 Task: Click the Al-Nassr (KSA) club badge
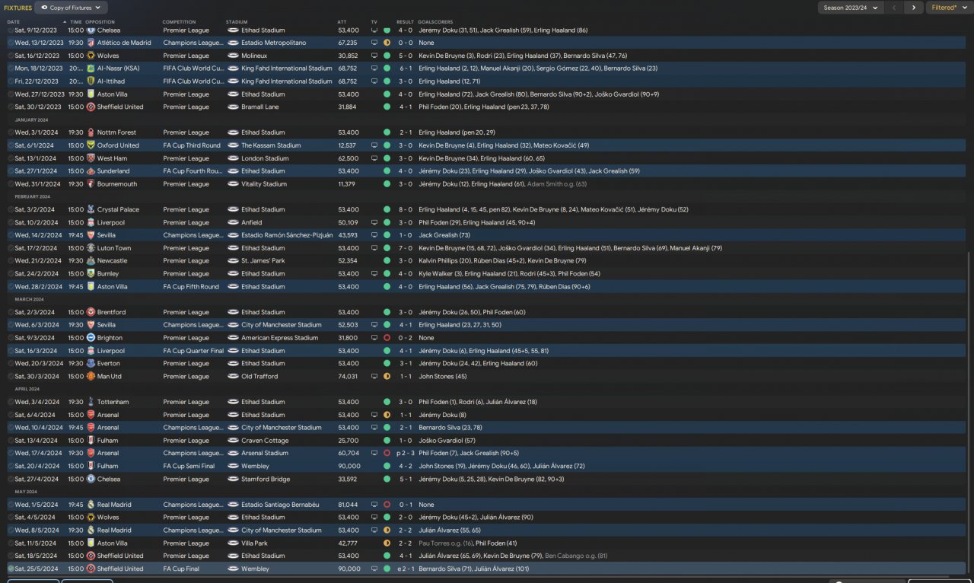pos(91,68)
